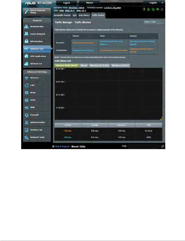The height and width of the screenshot is (241, 185).
Task: Open the Traffic Monitor FAQ link
Action: pyautogui.click(x=62, y=61)
